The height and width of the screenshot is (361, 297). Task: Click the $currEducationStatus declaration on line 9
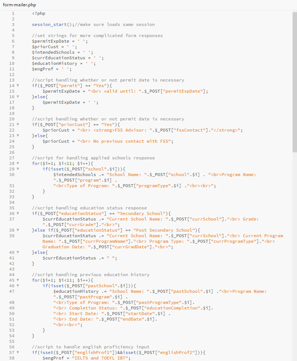(68, 58)
